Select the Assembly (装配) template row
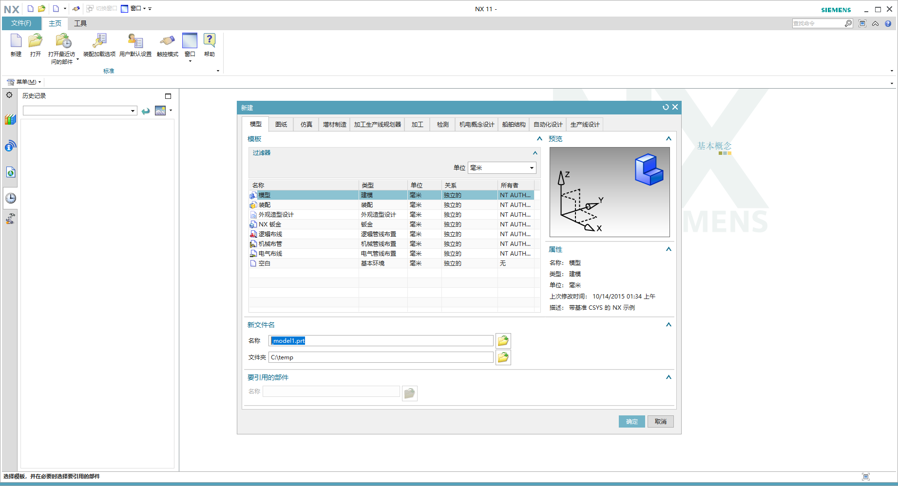The image size is (898, 486). (x=392, y=205)
